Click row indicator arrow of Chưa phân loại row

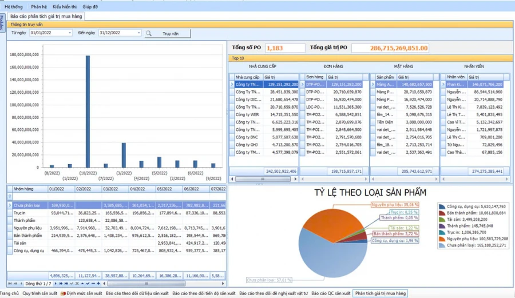[x=10, y=205]
